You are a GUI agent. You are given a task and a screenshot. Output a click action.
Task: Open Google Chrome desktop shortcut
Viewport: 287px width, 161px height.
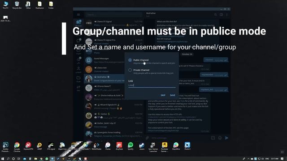[17, 147]
